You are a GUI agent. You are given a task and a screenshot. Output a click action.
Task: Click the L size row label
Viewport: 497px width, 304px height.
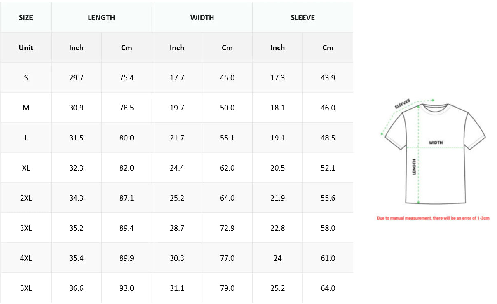(26, 138)
